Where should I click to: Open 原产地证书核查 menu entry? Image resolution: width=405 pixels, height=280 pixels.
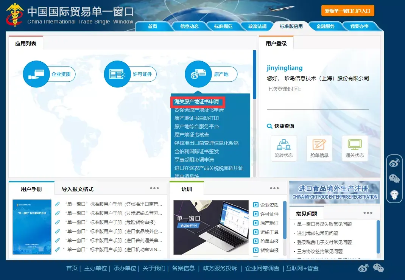coord(192,135)
